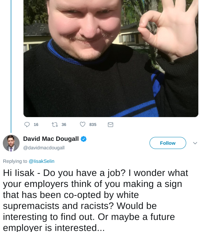Click the blue verified badge
The height and width of the screenshot is (232, 204).
pyautogui.click(x=84, y=139)
